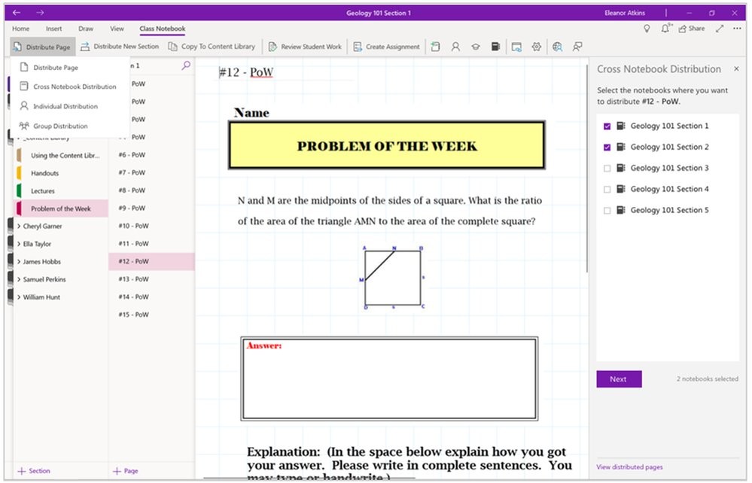Expand Cheryl Garner's student section
Screen dimensions: 752x483
point(19,226)
